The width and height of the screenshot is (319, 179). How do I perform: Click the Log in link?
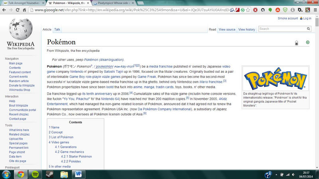307,18
